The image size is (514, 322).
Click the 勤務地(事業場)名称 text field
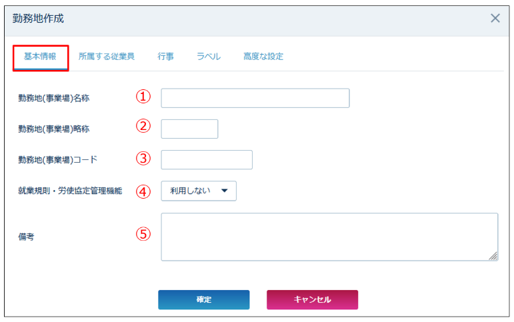click(255, 98)
